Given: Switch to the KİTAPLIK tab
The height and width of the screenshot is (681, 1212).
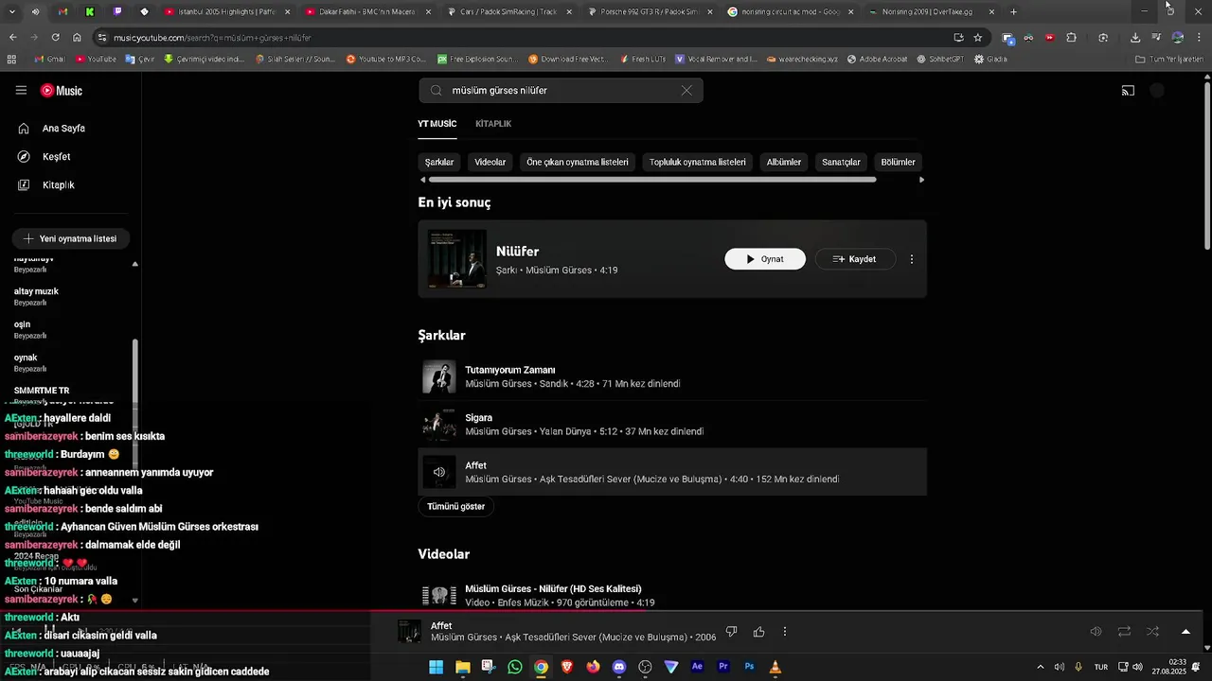Looking at the screenshot, I should point(493,124).
